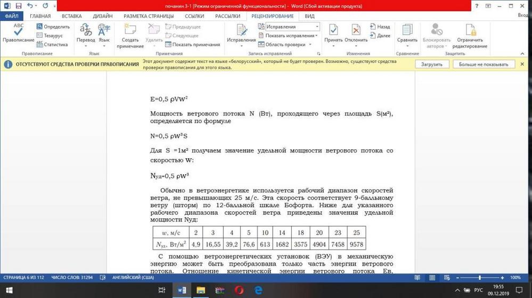Screen dimensions: 532x298
Task: Switch to the ВСТАВКА tab
Action: pyautogui.click(x=71, y=16)
